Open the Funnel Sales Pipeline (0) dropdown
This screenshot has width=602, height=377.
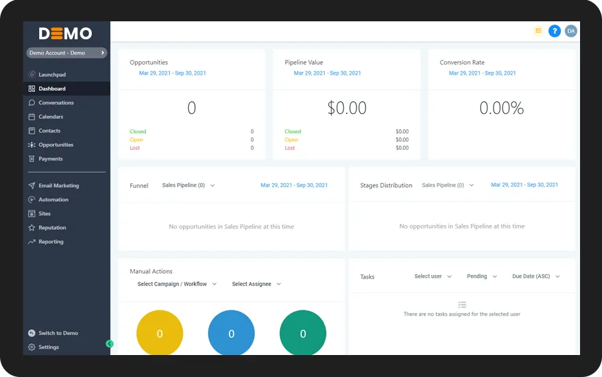(188, 185)
